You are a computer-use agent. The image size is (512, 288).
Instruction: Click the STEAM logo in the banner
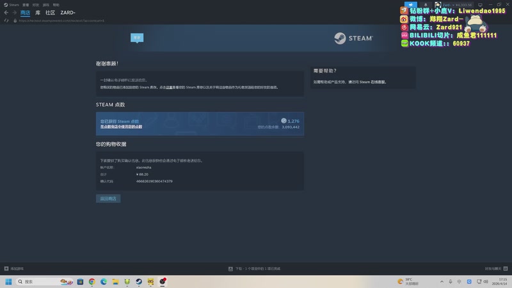353,38
